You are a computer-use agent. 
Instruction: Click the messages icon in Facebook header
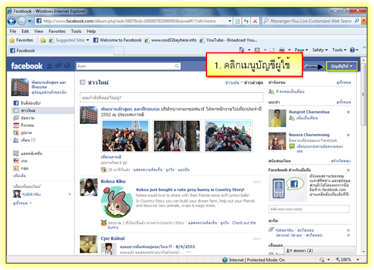59,66
